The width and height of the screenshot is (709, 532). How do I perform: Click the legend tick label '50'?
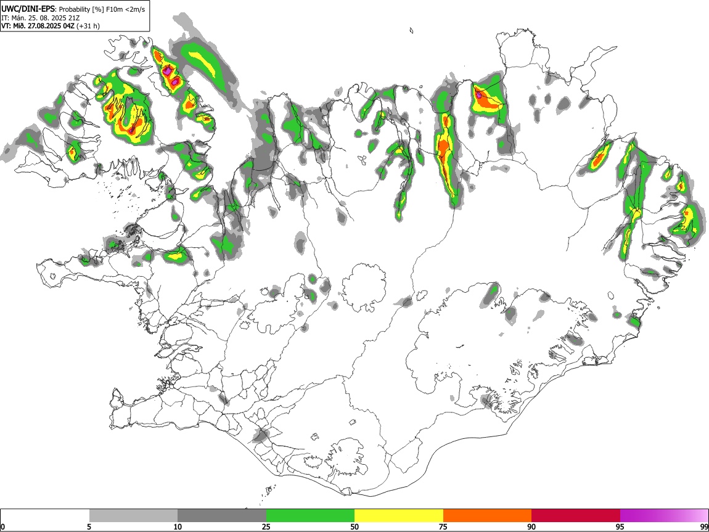pyautogui.click(x=354, y=527)
